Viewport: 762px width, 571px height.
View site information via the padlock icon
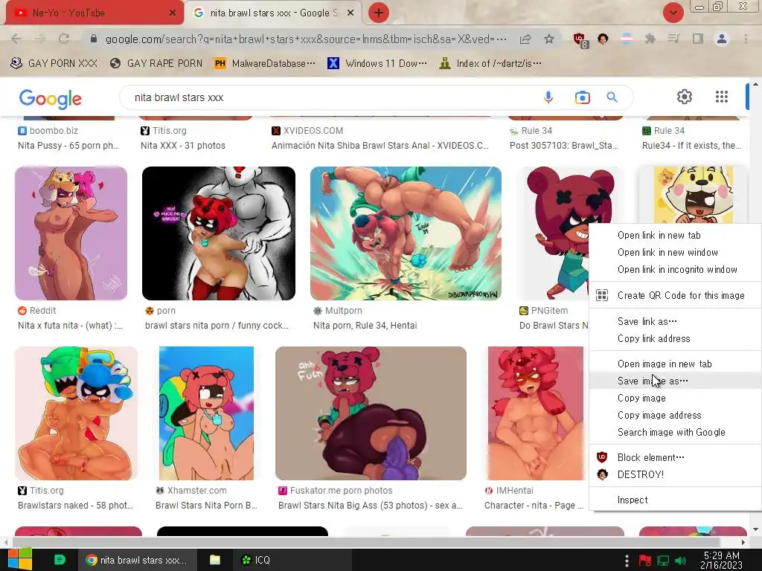[94, 39]
